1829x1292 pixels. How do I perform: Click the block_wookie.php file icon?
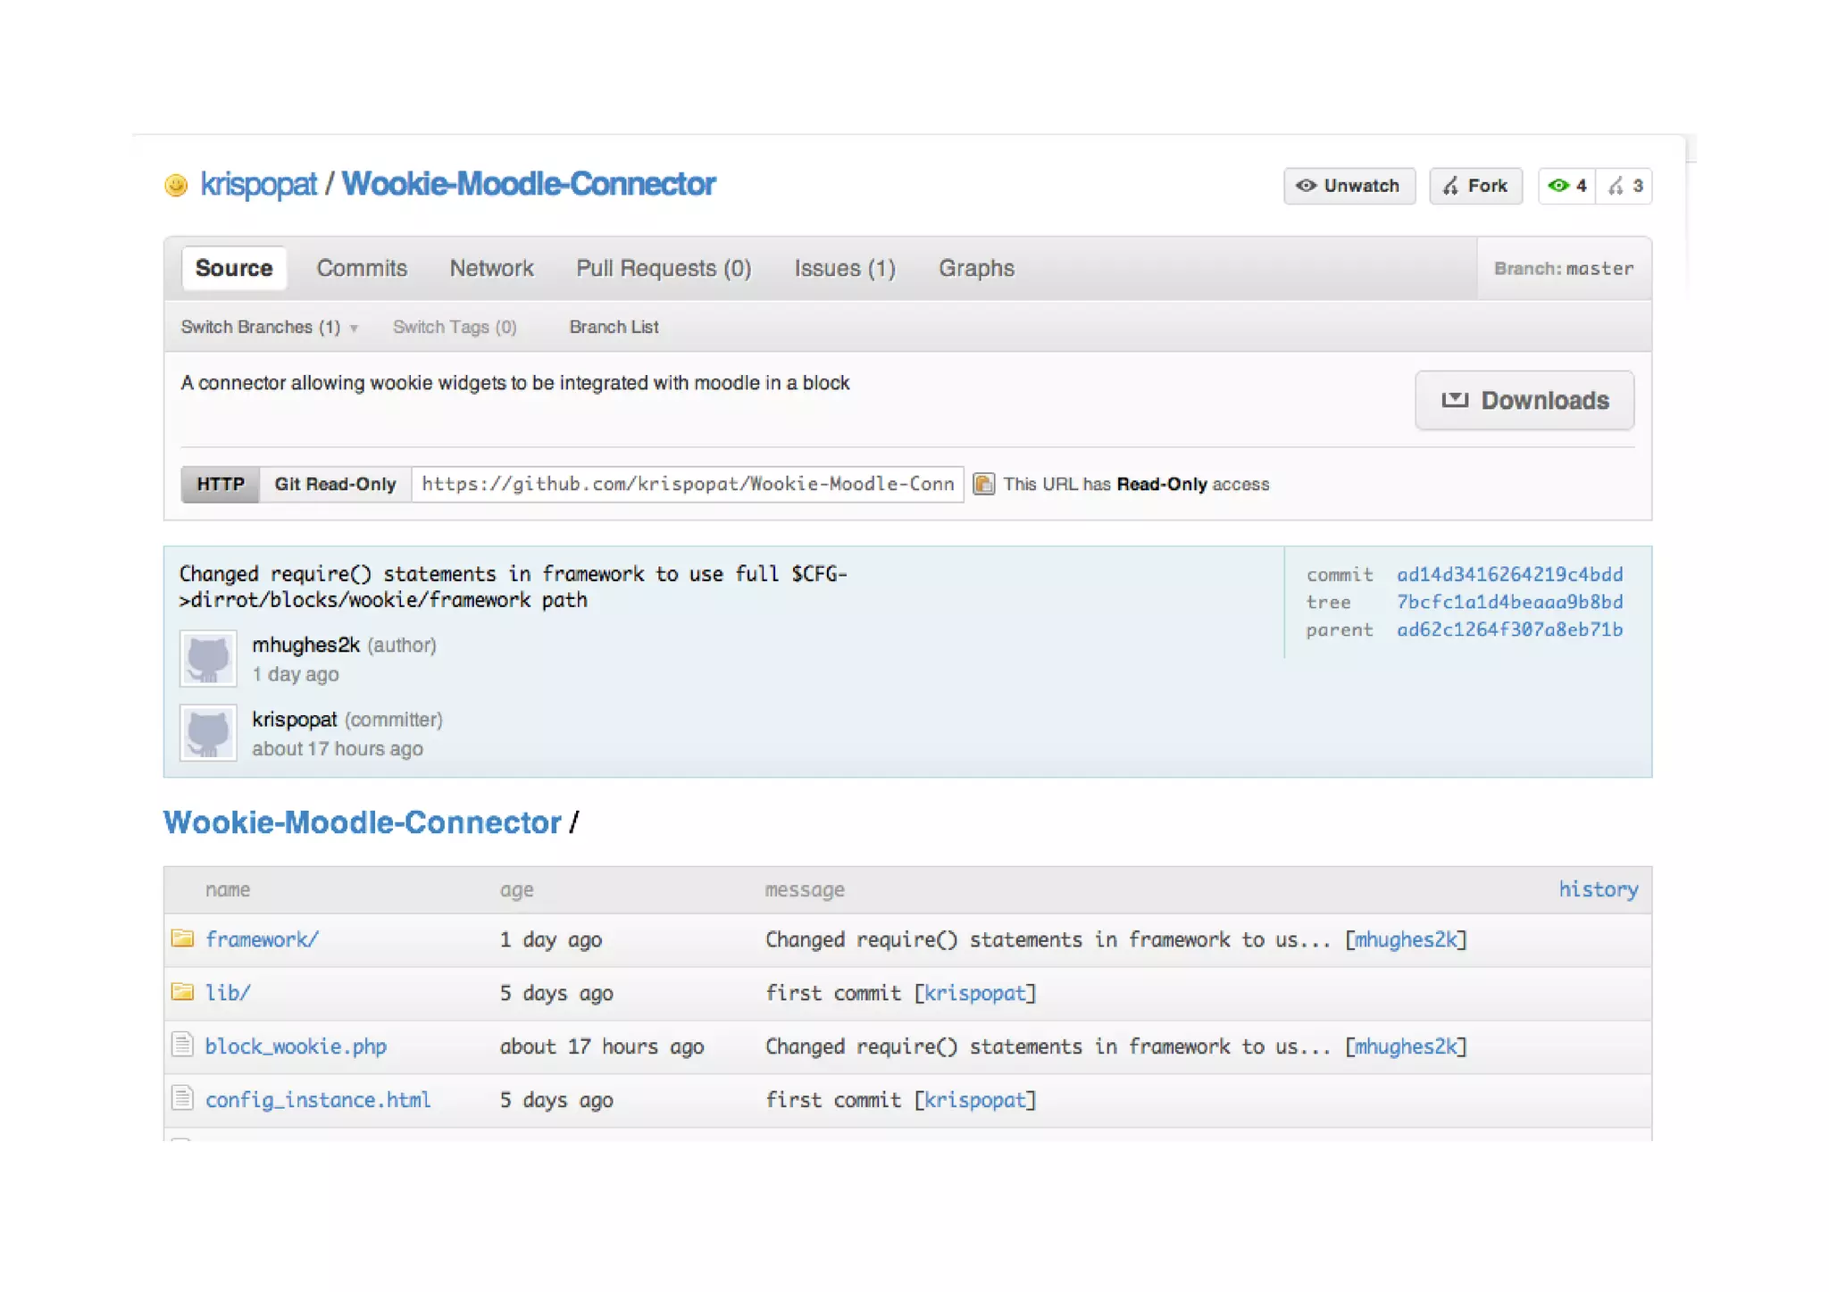pos(183,1045)
